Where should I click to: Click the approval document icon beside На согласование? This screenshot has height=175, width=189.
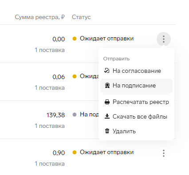coord(107,71)
